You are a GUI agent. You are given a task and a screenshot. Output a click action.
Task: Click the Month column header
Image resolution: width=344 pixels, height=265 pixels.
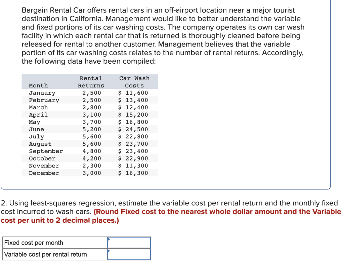coord(38,85)
